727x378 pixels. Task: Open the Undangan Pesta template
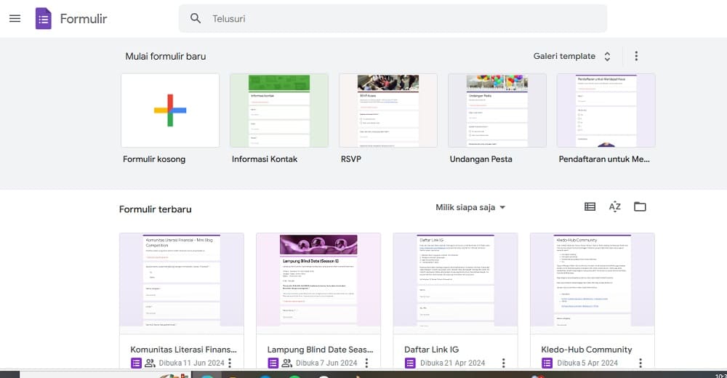(x=497, y=110)
